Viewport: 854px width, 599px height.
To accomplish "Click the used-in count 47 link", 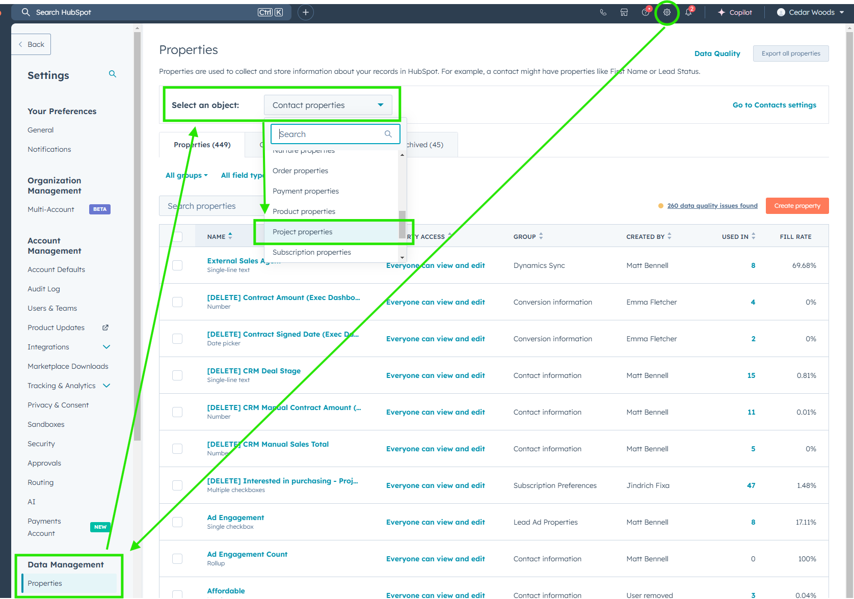I will click(x=751, y=485).
